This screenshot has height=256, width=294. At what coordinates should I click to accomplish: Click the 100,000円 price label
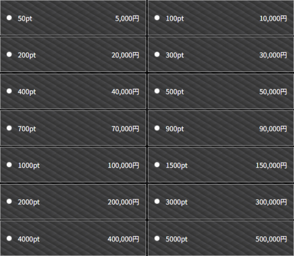[x=123, y=165]
